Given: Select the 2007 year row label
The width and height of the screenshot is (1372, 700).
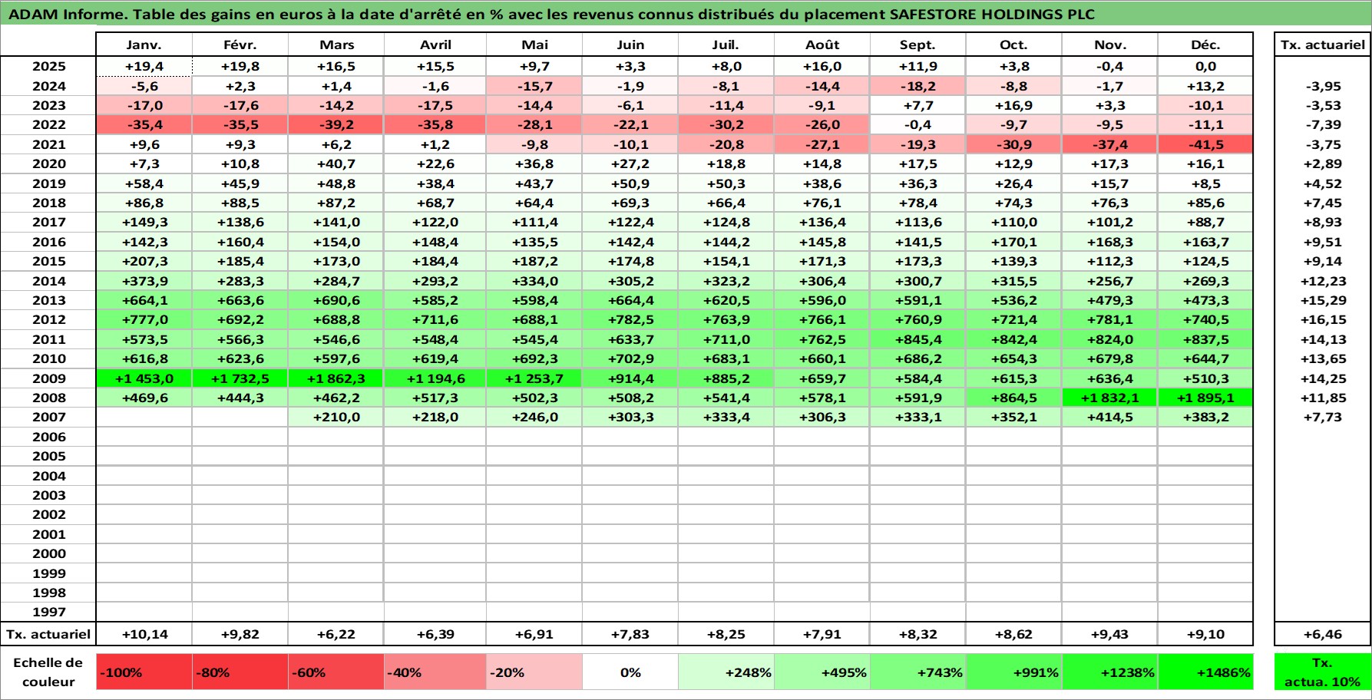Looking at the screenshot, I should (48, 418).
